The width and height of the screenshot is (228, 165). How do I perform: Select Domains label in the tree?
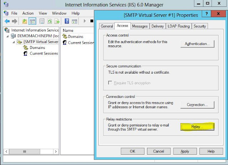pyautogui.click(x=37, y=47)
